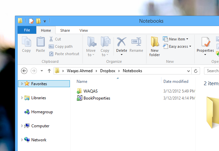
Task: Click Properties icon in Quick Access Toolbar
Action: click(31, 21)
